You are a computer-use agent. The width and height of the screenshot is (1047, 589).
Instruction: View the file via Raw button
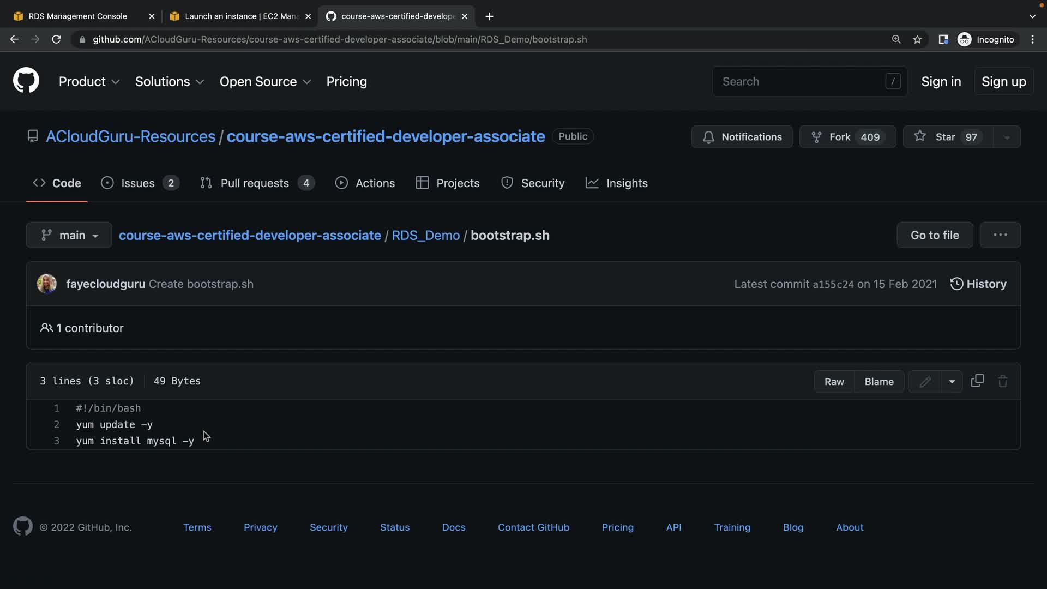834,382
